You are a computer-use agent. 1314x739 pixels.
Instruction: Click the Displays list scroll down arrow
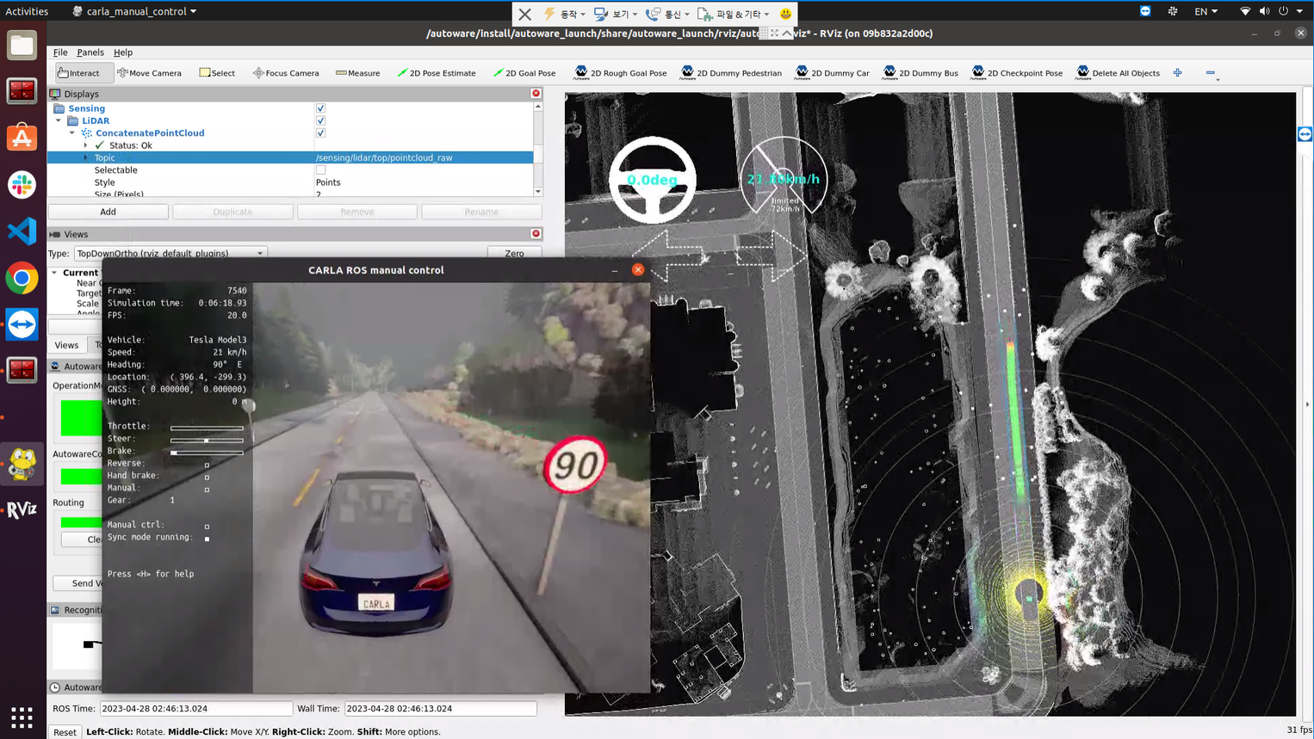pyautogui.click(x=538, y=192)
